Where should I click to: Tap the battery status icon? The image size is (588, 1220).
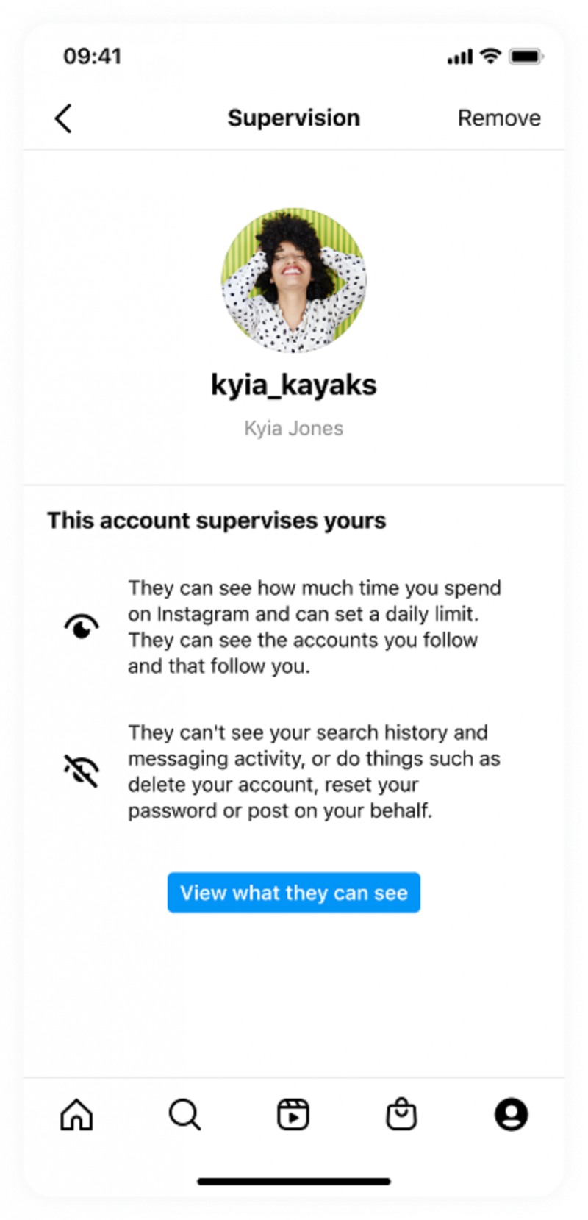point(526,57)
